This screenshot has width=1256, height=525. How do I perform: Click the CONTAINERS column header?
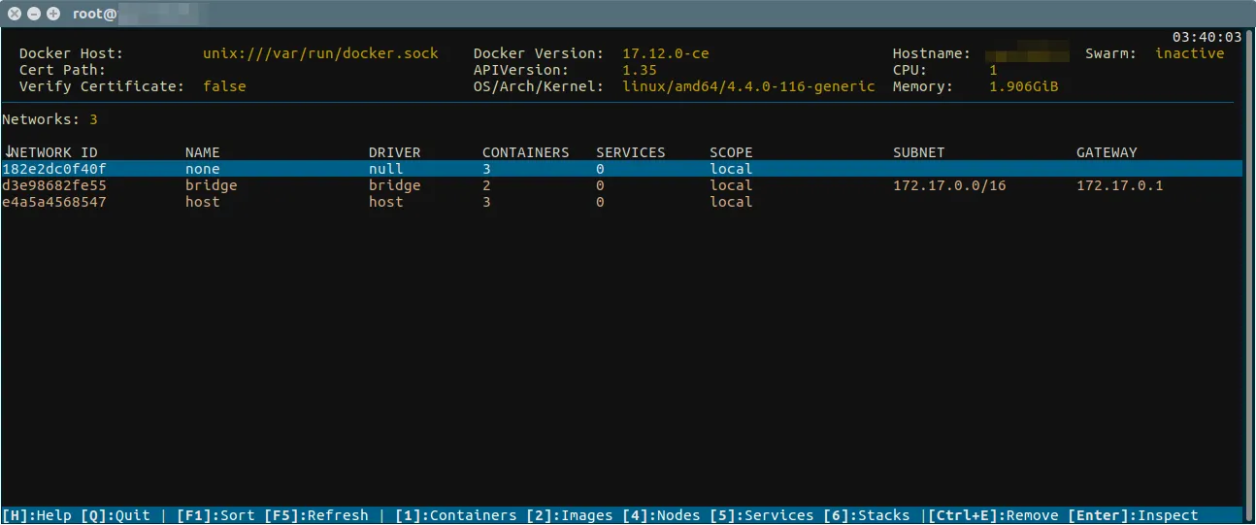(525, 152)
